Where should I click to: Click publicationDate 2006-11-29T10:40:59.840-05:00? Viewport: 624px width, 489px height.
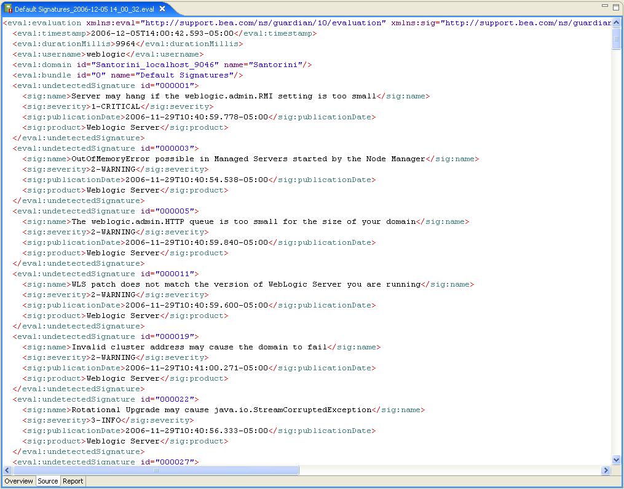pyautogui.click(x=197, y=242)
